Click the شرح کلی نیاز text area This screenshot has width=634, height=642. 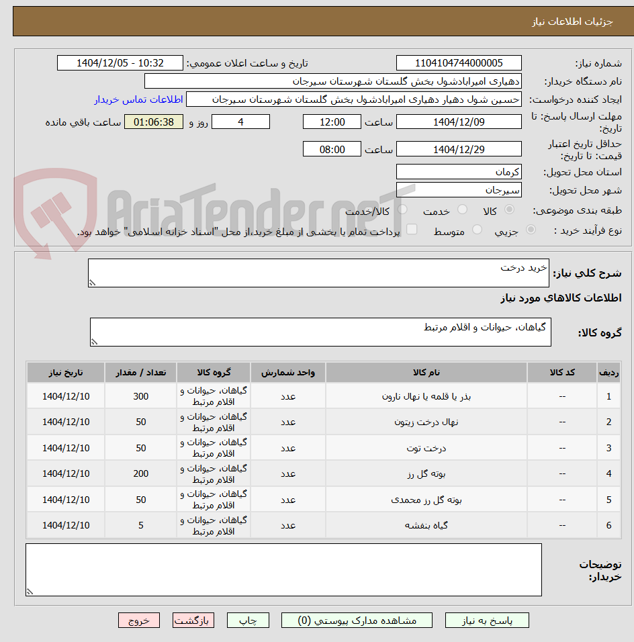pos(318,273)
